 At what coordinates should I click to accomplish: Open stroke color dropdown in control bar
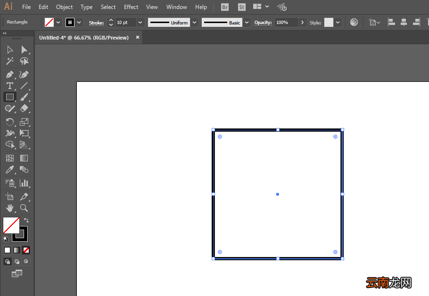tap(79, 23)
